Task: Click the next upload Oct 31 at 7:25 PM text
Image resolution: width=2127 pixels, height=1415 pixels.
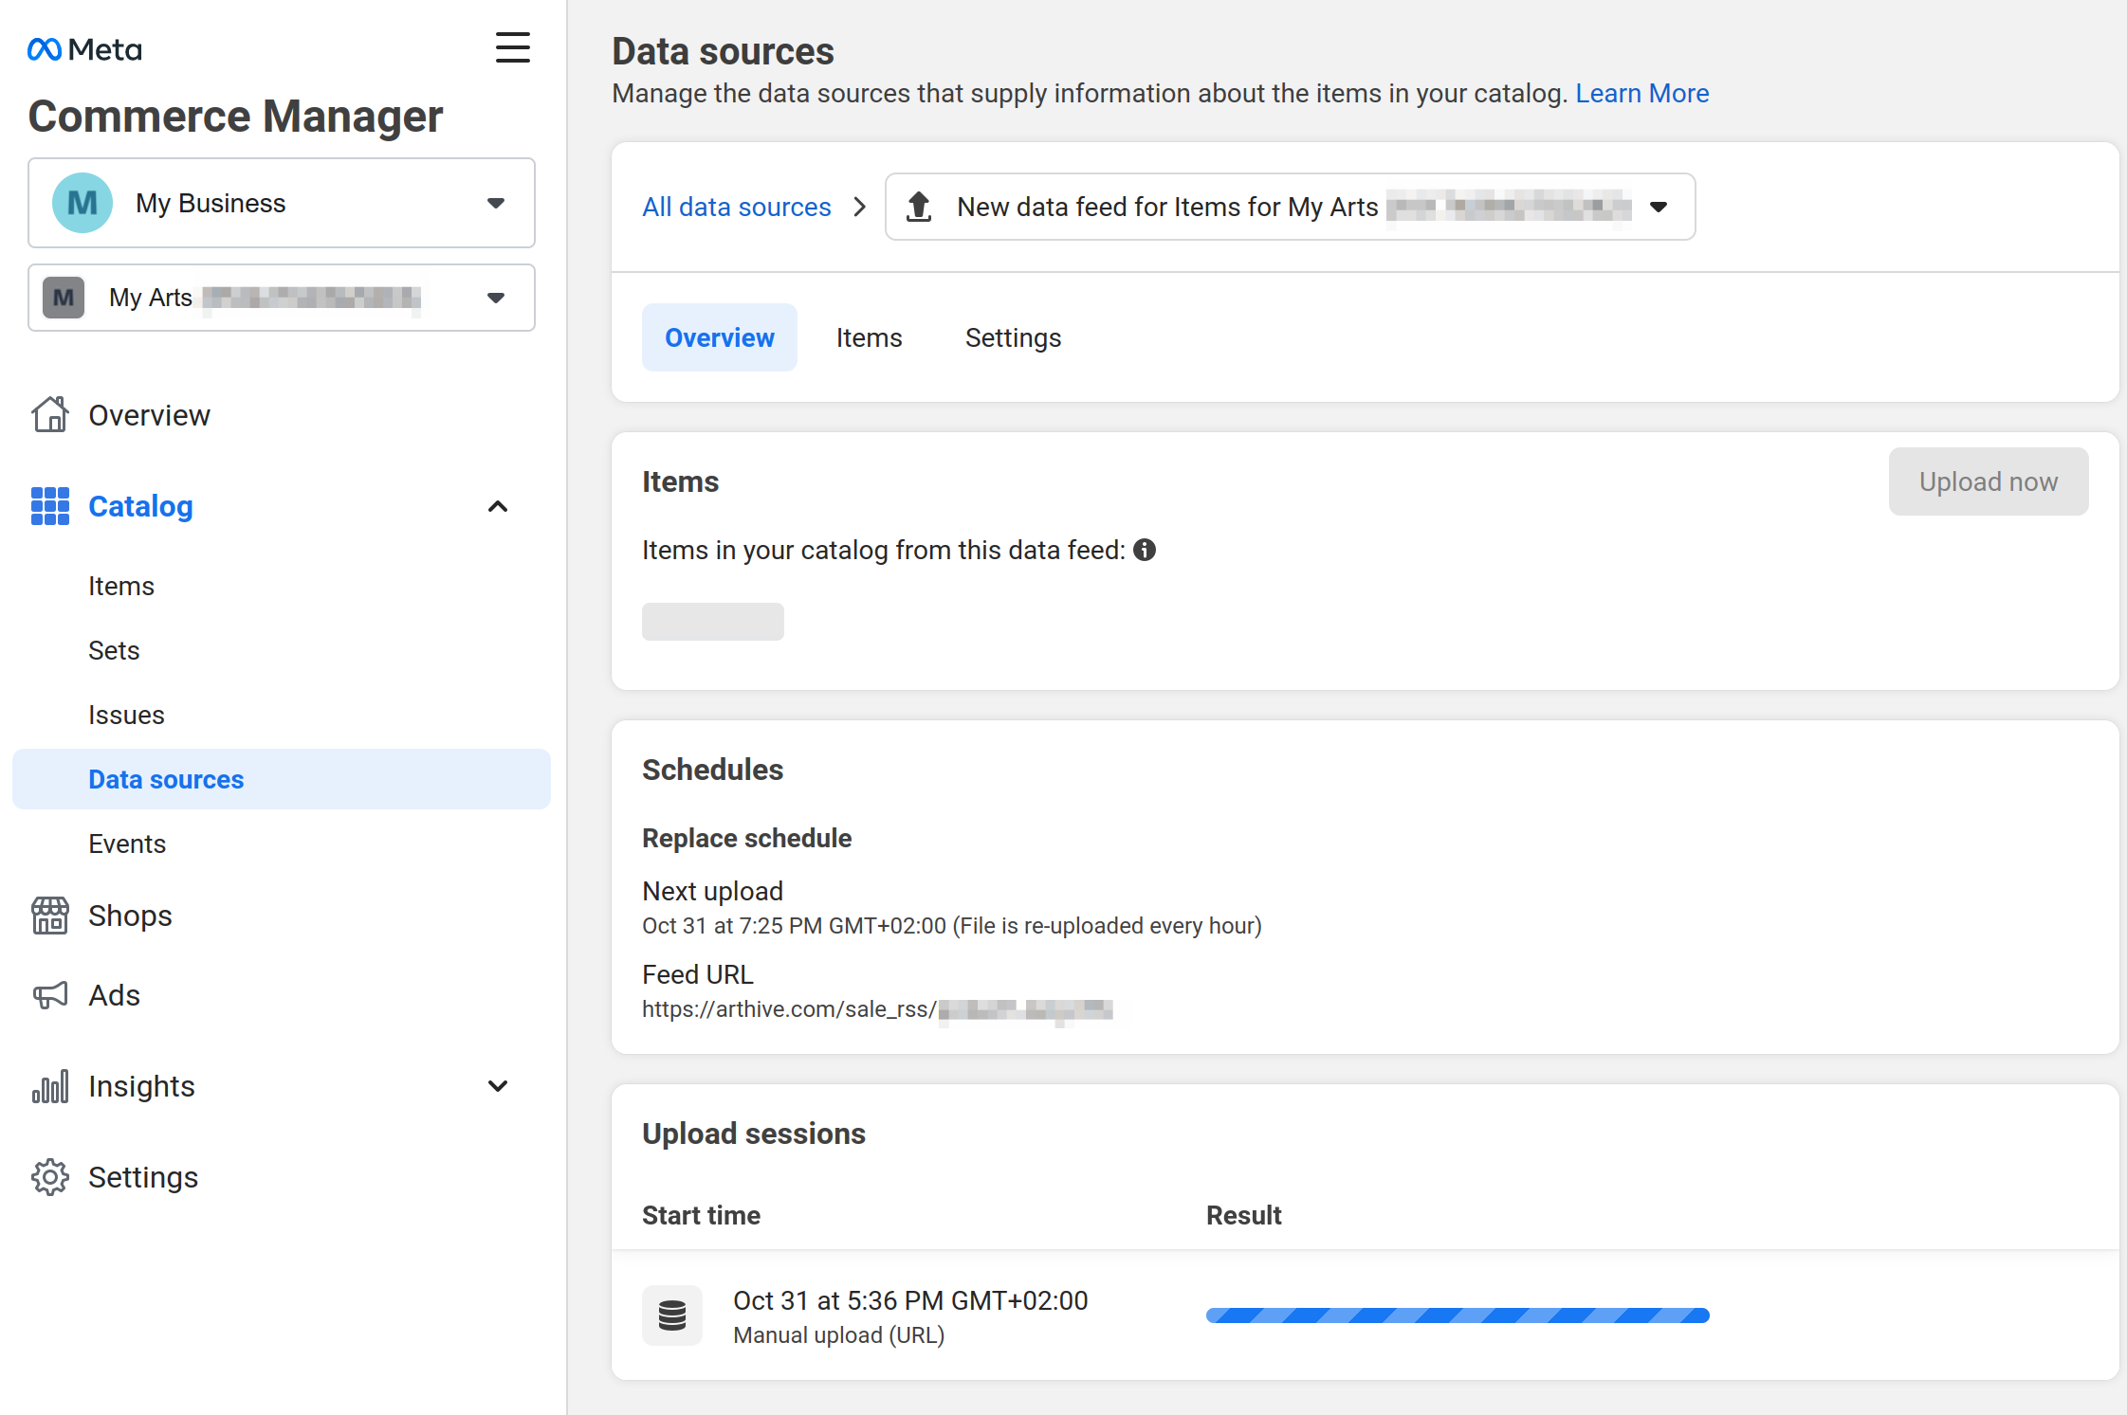Action: click(951, 925)
